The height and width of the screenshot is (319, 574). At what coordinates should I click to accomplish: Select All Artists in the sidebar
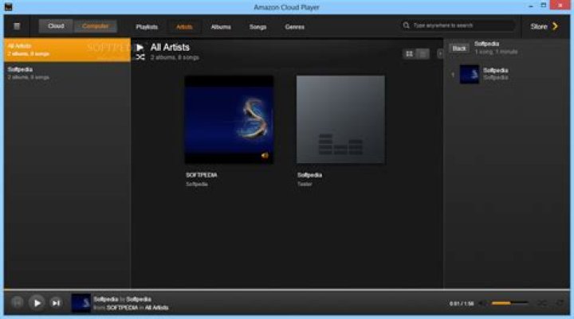pyautogui.click(x=67, y=49)
